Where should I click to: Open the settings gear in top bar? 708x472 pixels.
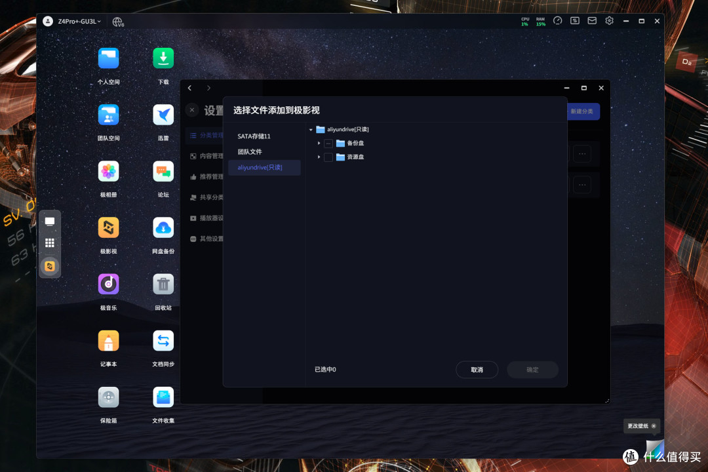coord(609,21)
